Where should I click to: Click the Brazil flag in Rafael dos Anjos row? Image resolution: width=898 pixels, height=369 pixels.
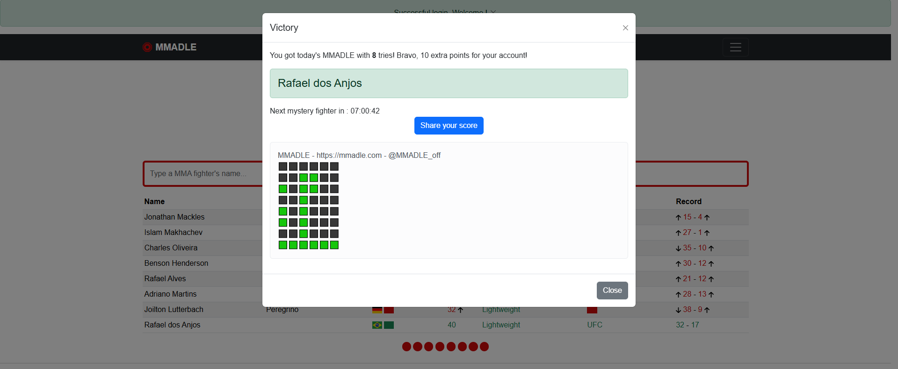(377, 325)
